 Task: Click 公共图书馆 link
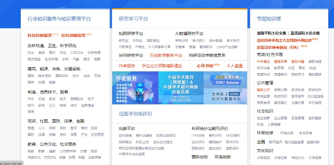[x=67, y=151]
